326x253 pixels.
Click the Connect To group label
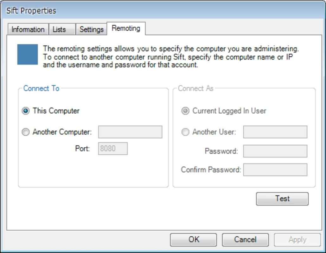41,89
